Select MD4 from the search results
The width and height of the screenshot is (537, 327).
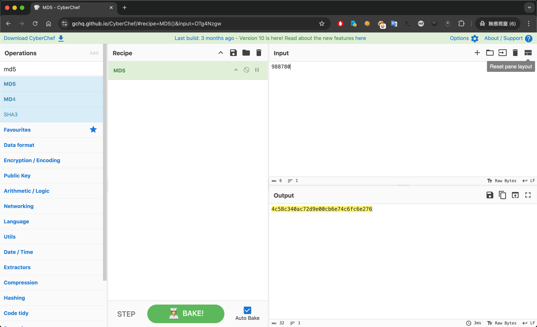pyautogui.click(x=51, y=99)
